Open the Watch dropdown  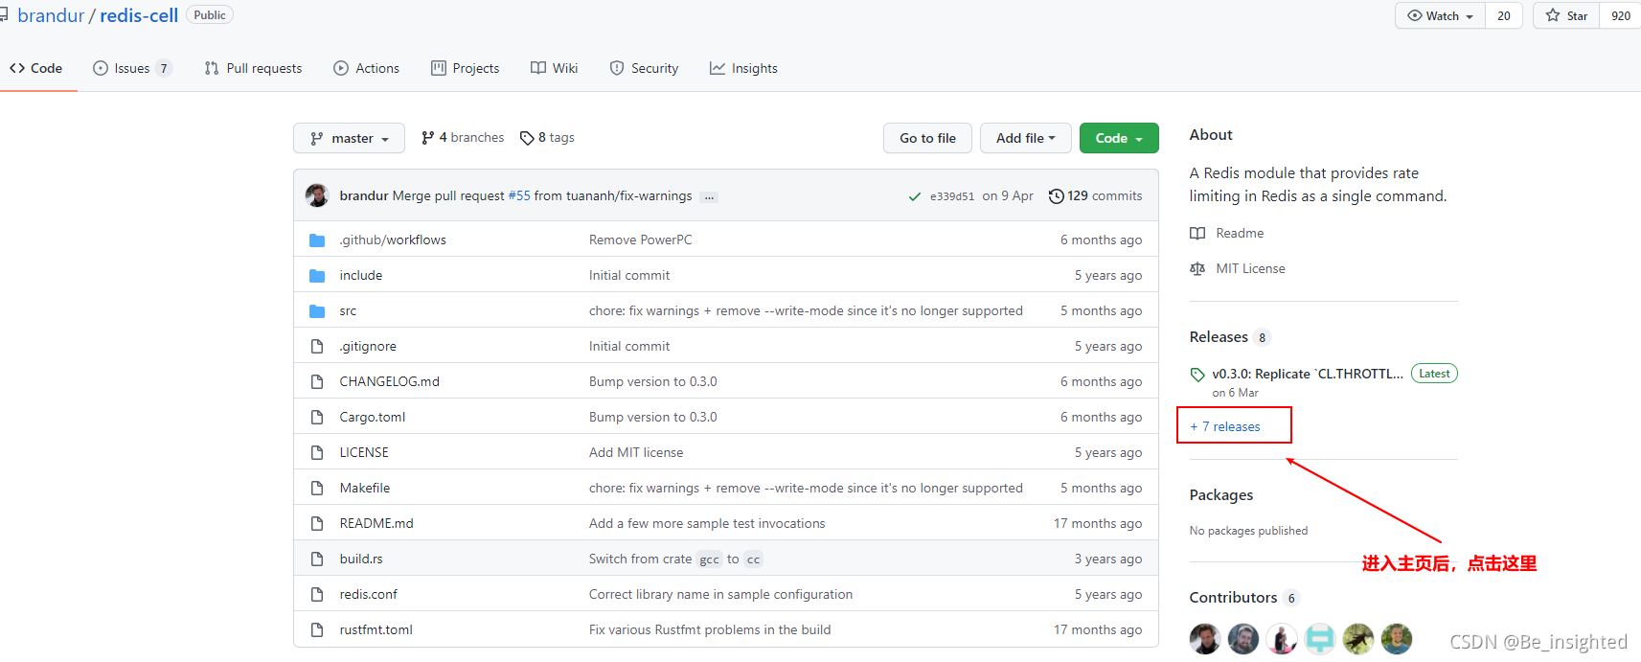[x=1440, y=15]
